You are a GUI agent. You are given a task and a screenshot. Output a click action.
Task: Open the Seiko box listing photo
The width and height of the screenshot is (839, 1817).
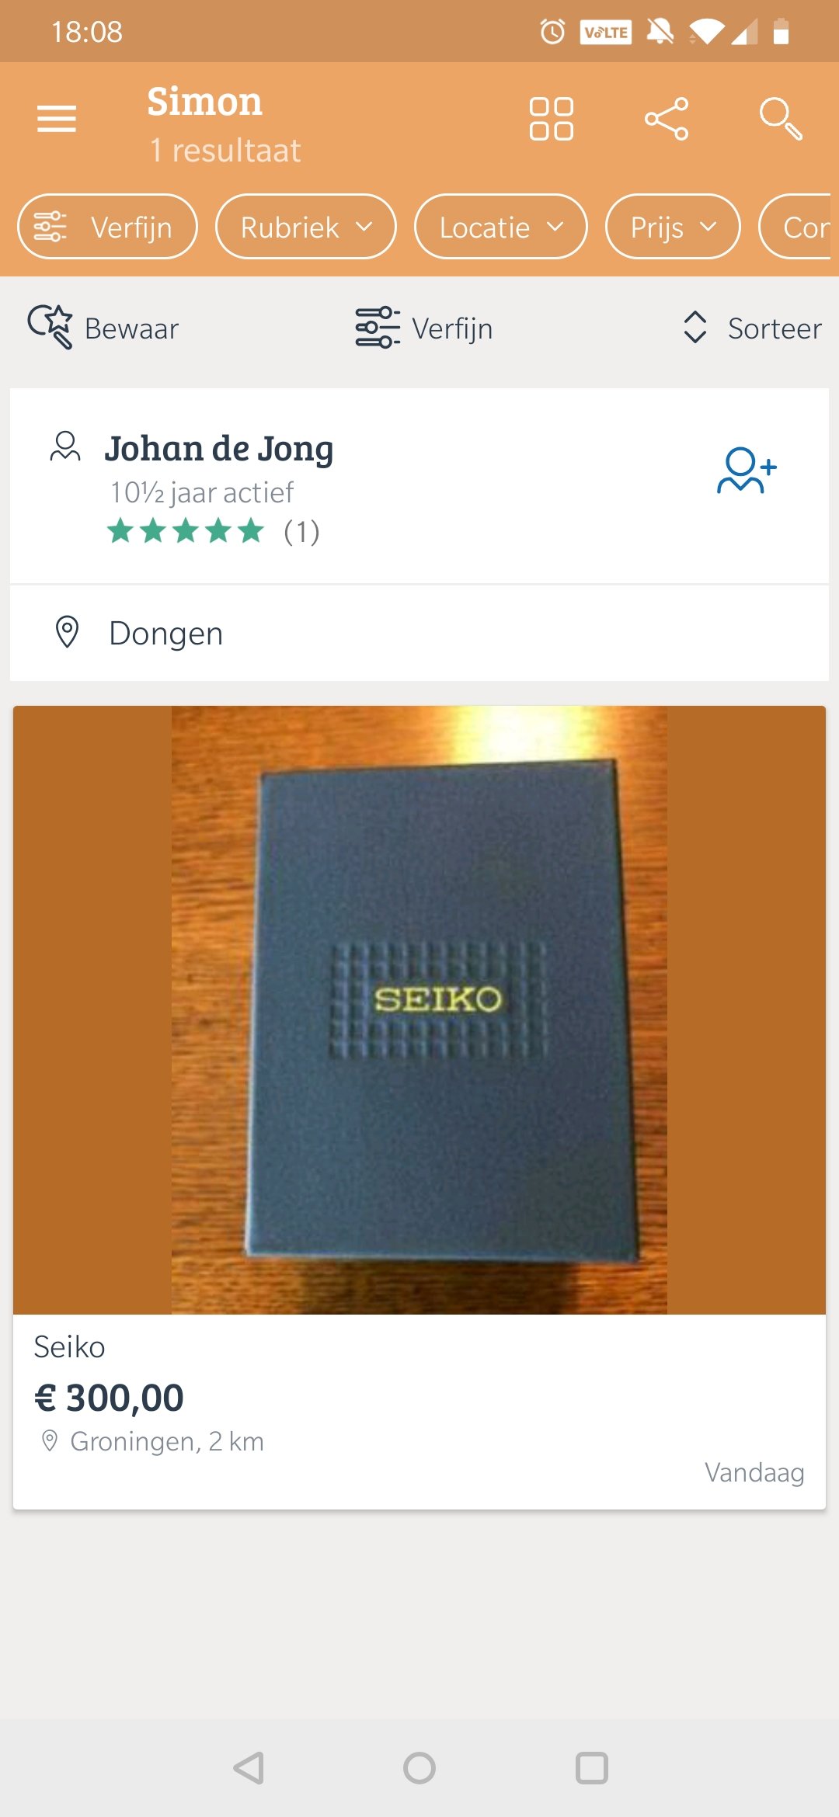(x=419, y=1009)
